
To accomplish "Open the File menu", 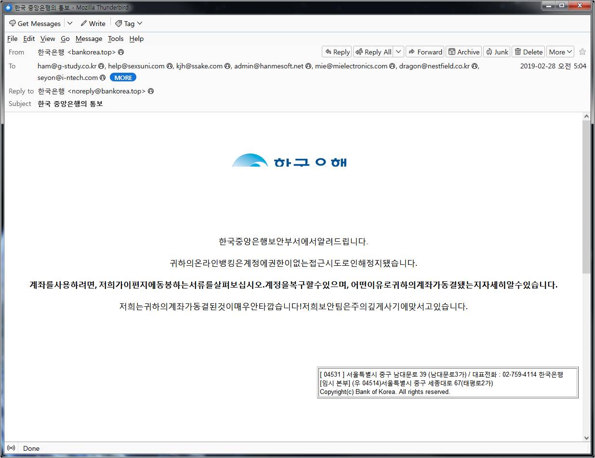I will (x=13, y=39).
